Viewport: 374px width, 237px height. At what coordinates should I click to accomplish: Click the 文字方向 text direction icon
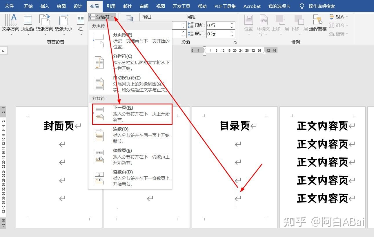click(11, 20)
